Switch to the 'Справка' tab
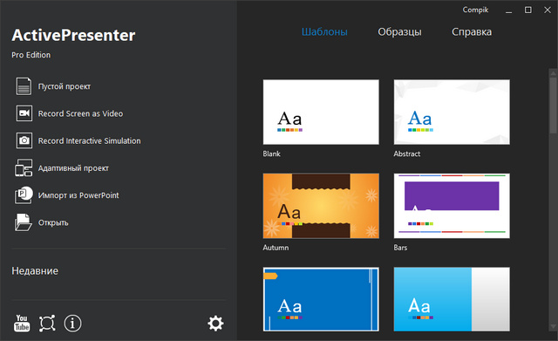Image resolution: width=558 pixels, height=341 pixels. tap(472, 32)
